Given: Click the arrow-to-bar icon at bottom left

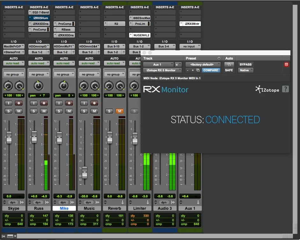Looking at the screenshot, I should [4, 236].
